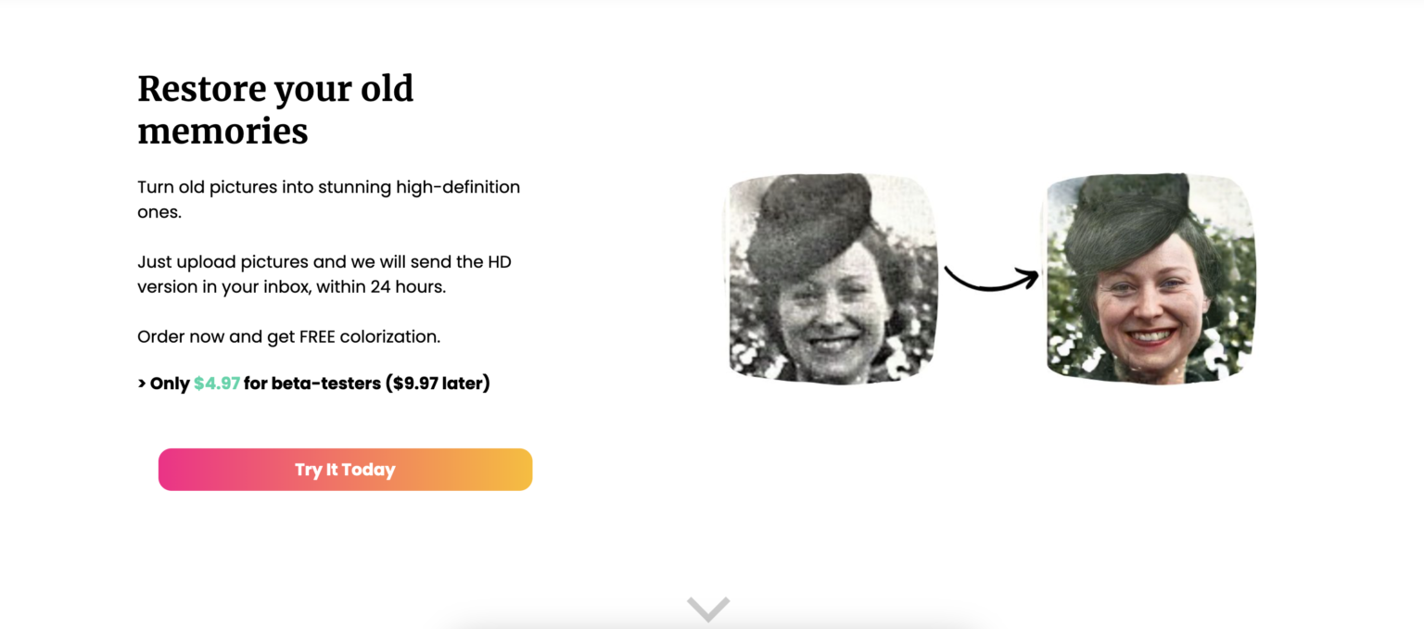Open the colorized restored photo
This screenshot has height=629, width=1424.
tap(1151, 278)
